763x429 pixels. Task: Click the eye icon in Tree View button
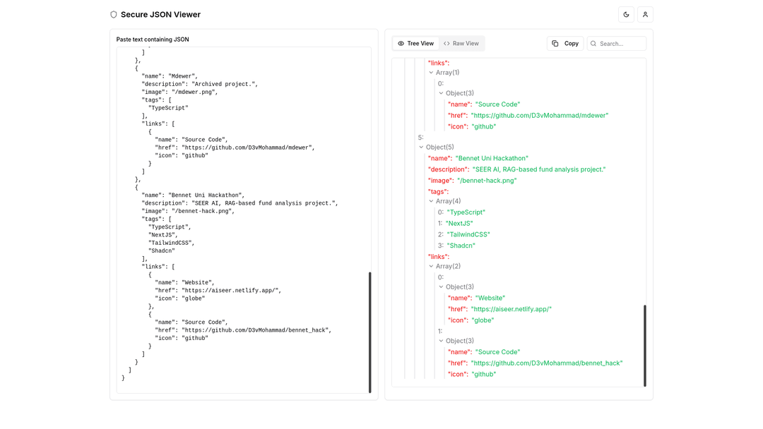click(401, 43)
